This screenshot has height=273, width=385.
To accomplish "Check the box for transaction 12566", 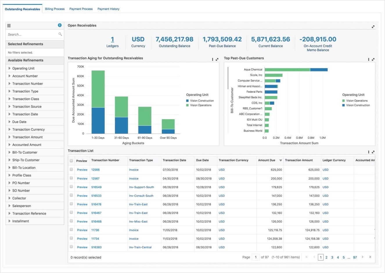I will coord(71,169).
